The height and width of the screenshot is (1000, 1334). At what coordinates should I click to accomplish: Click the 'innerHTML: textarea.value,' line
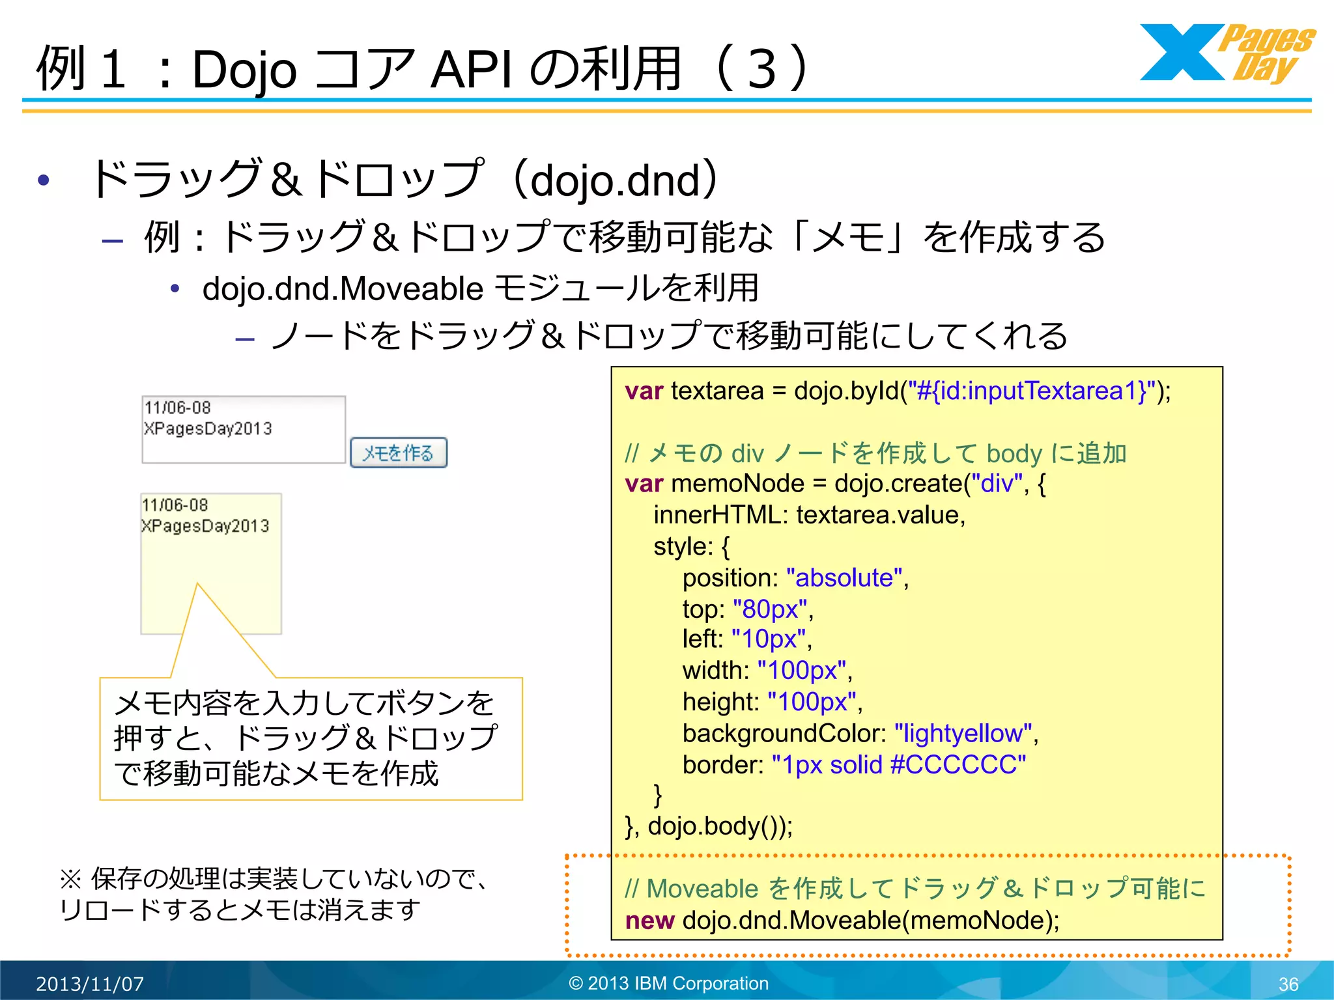[810, 515]
